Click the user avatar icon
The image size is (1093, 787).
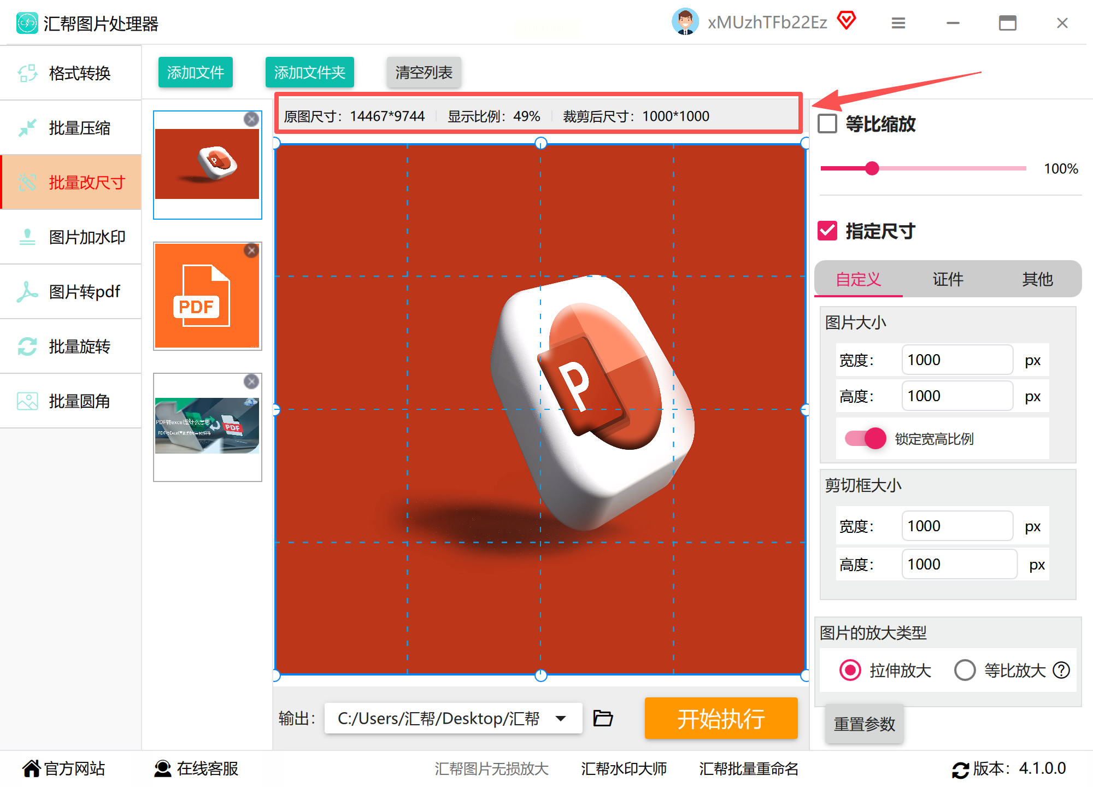(x=685, y=22)
